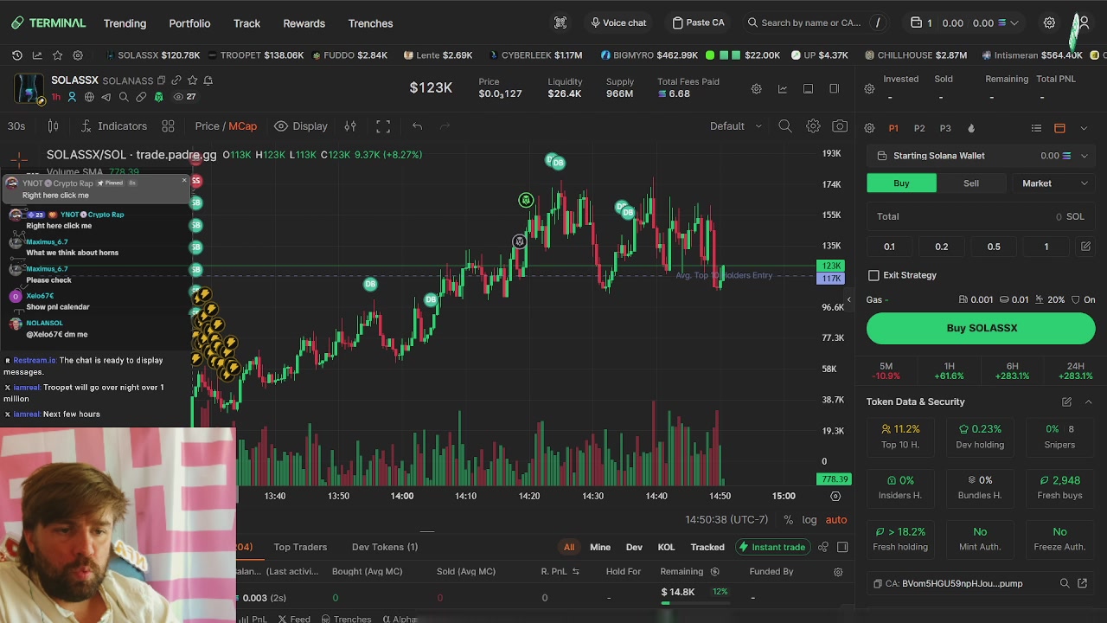This screenshot has height=623, width=1107.
Task: Open the trending chart icon in ticker bar
Action: click(37, 55)
